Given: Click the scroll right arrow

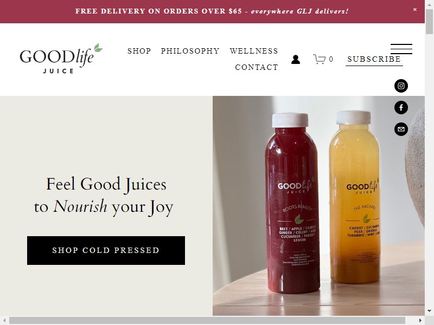Looking at the screenshot, I should click(x=420, y=321).
